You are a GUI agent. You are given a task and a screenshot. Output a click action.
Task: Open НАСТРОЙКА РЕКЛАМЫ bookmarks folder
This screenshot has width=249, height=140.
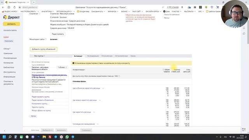[30, 11]
